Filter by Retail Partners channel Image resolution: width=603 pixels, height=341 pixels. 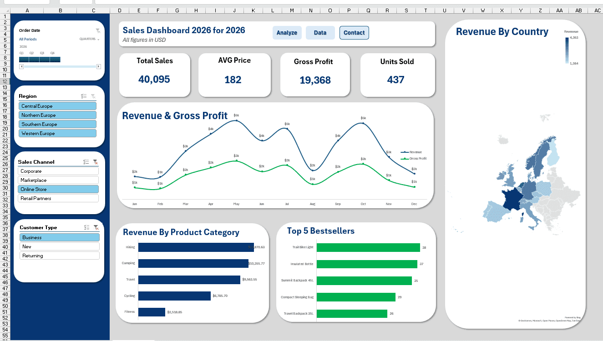pos(58,198)
